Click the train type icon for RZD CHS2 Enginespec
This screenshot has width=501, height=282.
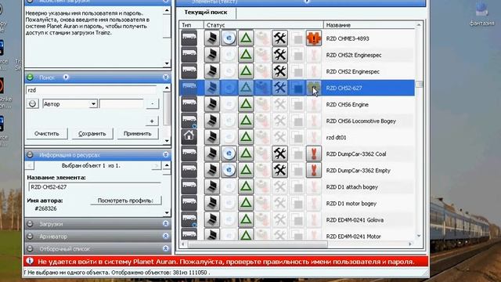pos(189,71)
